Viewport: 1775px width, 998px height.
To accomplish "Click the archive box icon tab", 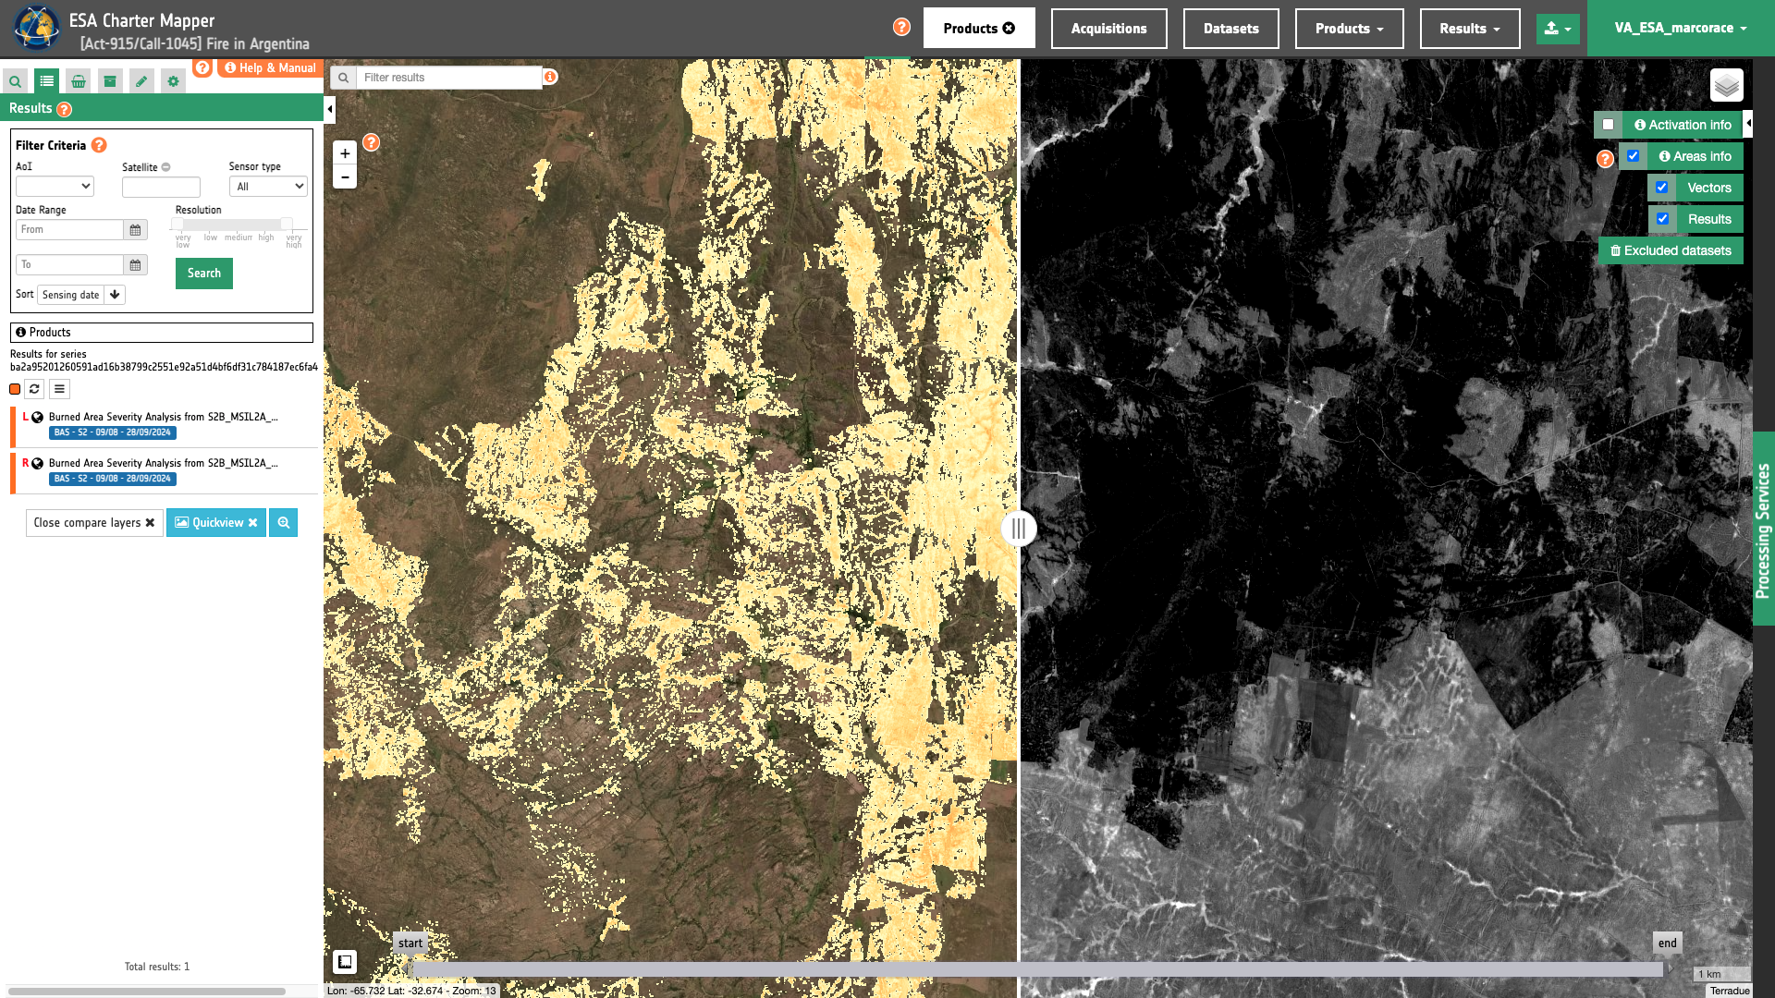I will pos(110,81).
